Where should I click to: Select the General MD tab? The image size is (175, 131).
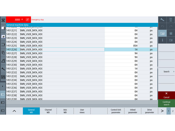[31, 111]
